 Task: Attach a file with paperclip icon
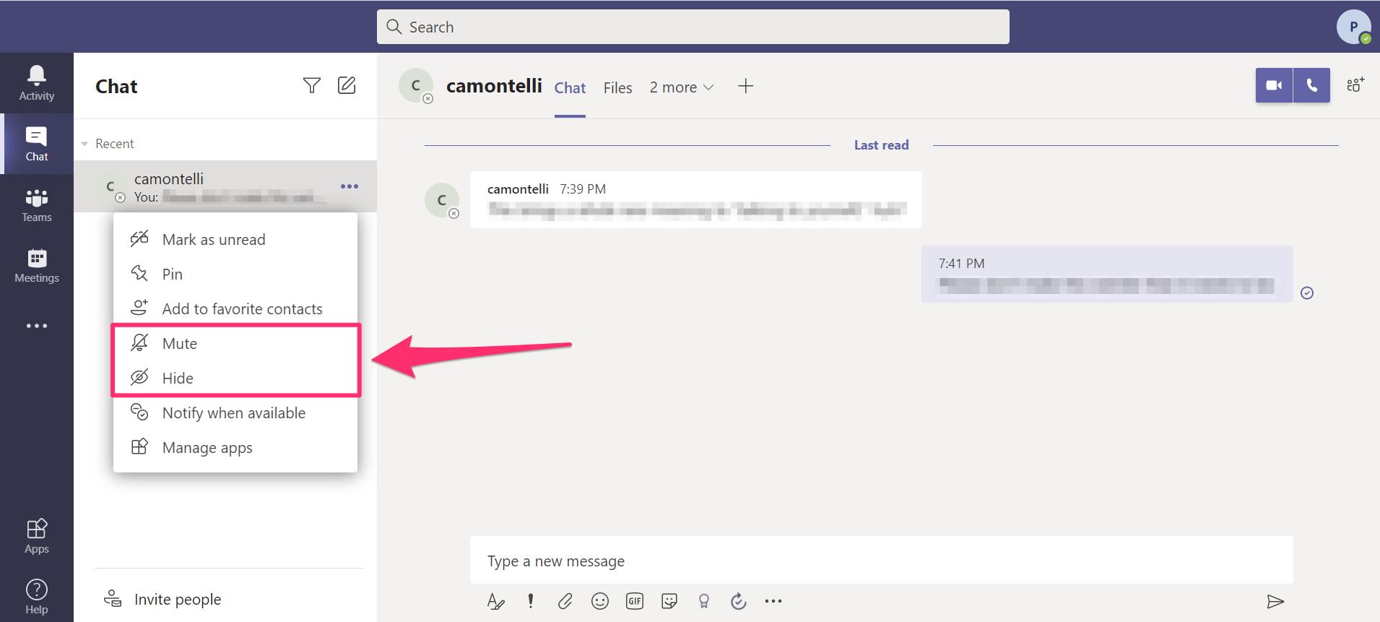coord(565,601)
